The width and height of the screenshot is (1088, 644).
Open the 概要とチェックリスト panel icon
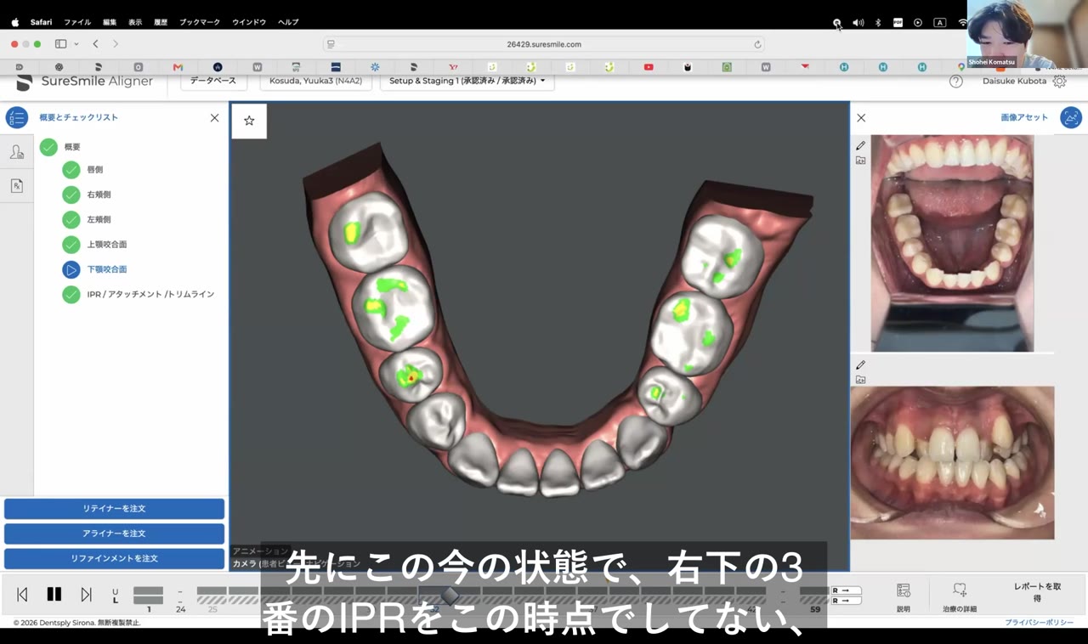(17, 117)
